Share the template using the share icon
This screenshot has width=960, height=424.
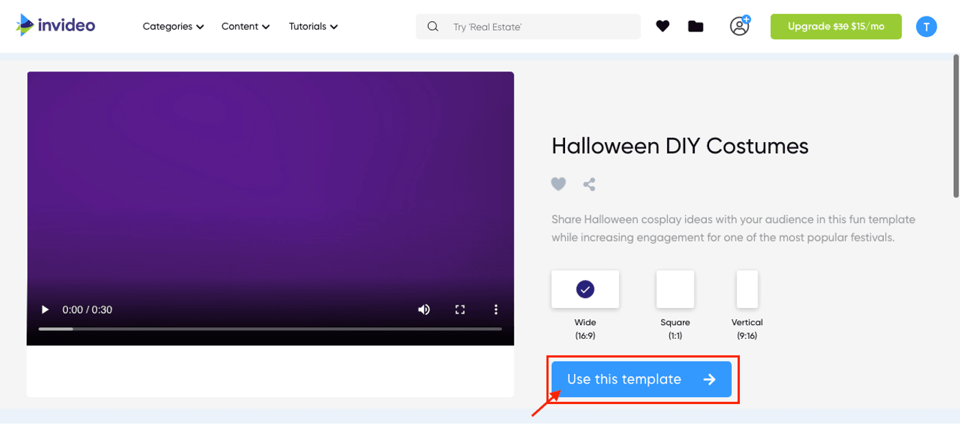point(589,183)
